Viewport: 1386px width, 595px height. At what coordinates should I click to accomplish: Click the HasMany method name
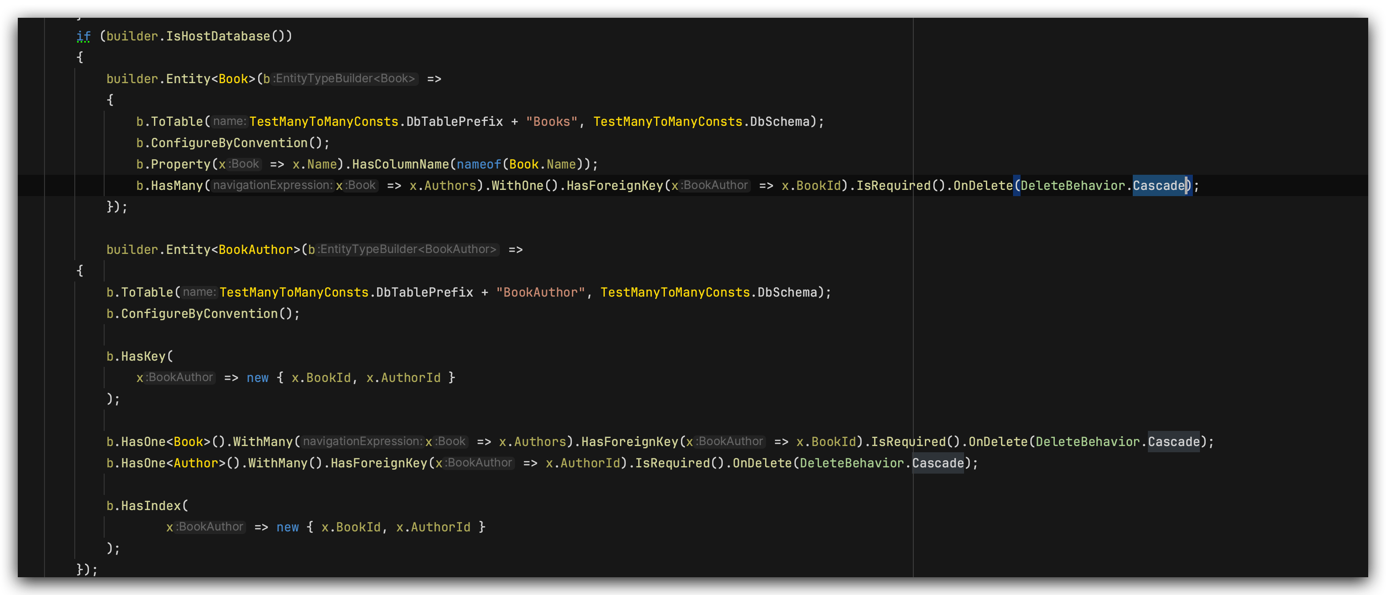pos(177,185)
